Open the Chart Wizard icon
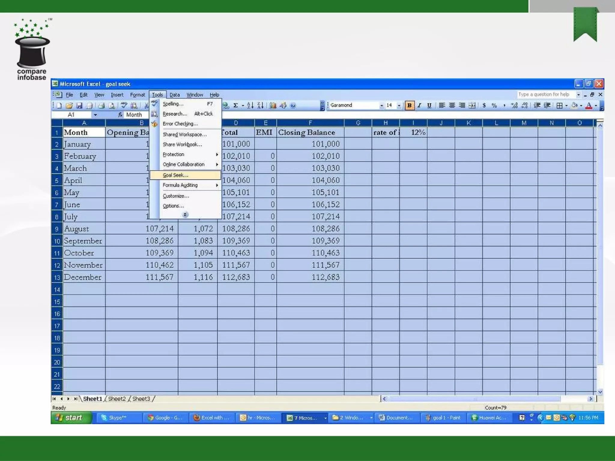 pos(273,105)
